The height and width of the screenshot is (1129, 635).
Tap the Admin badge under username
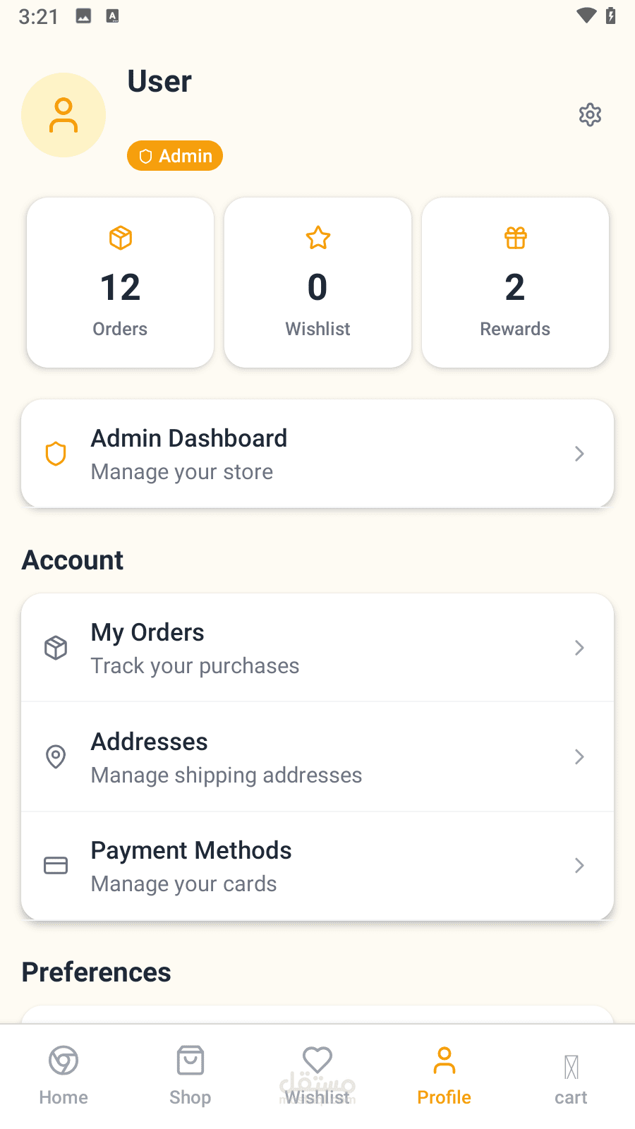point(175,156)
